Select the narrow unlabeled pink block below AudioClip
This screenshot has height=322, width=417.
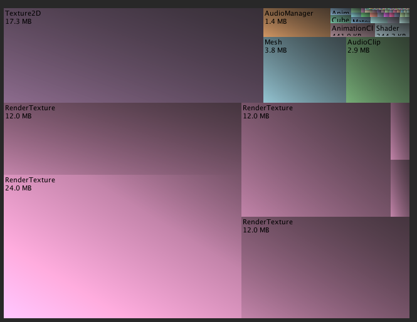400,131
